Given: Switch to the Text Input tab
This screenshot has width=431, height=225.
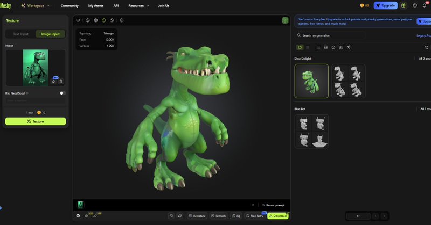Looking at the screenshot, I should click(x=21, y=34).
